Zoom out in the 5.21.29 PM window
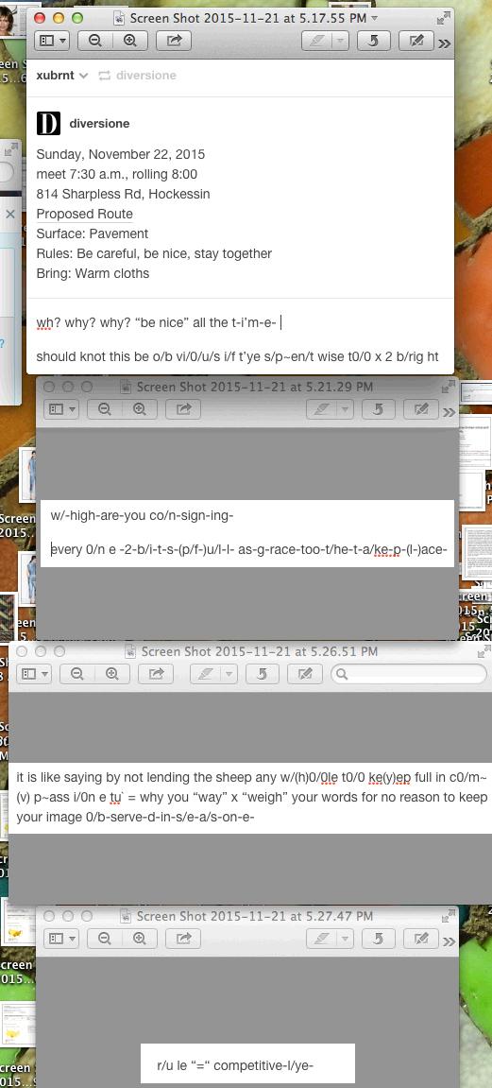 [x=104, y=410]
